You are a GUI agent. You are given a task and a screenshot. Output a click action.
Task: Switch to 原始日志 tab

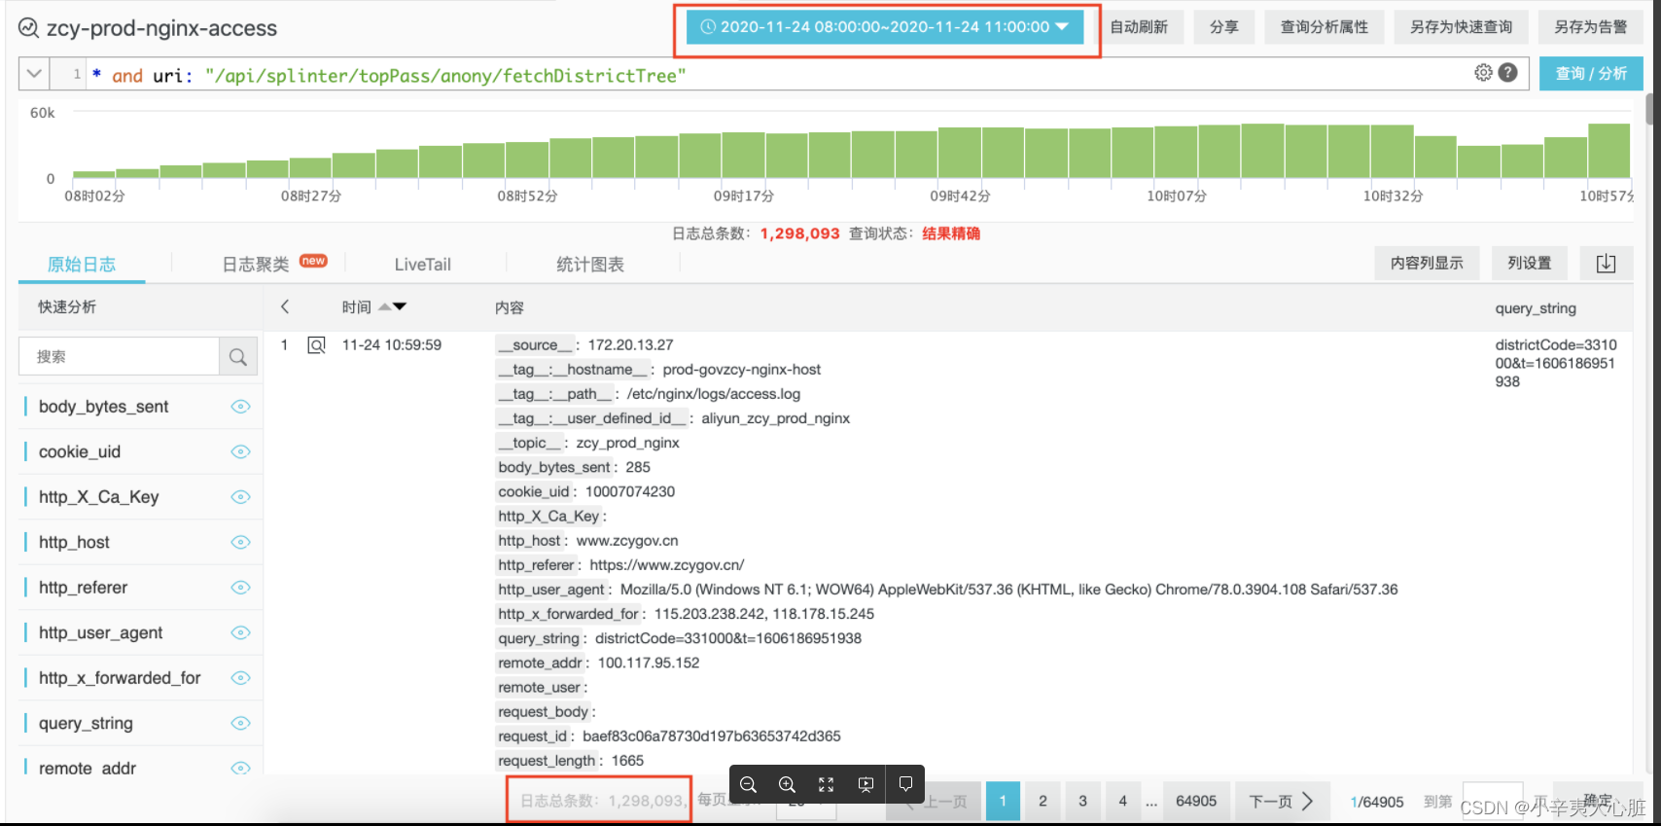[82, 265]
